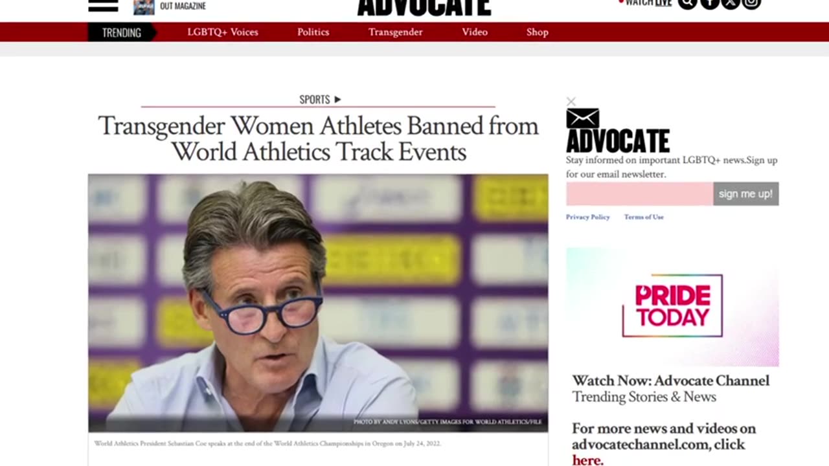Click the World Athletics President photo caption

pyautogui.click(x=267, y=444)
